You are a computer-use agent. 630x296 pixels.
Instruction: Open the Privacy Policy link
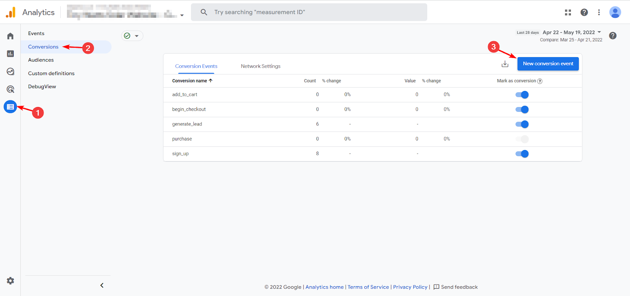410,287
